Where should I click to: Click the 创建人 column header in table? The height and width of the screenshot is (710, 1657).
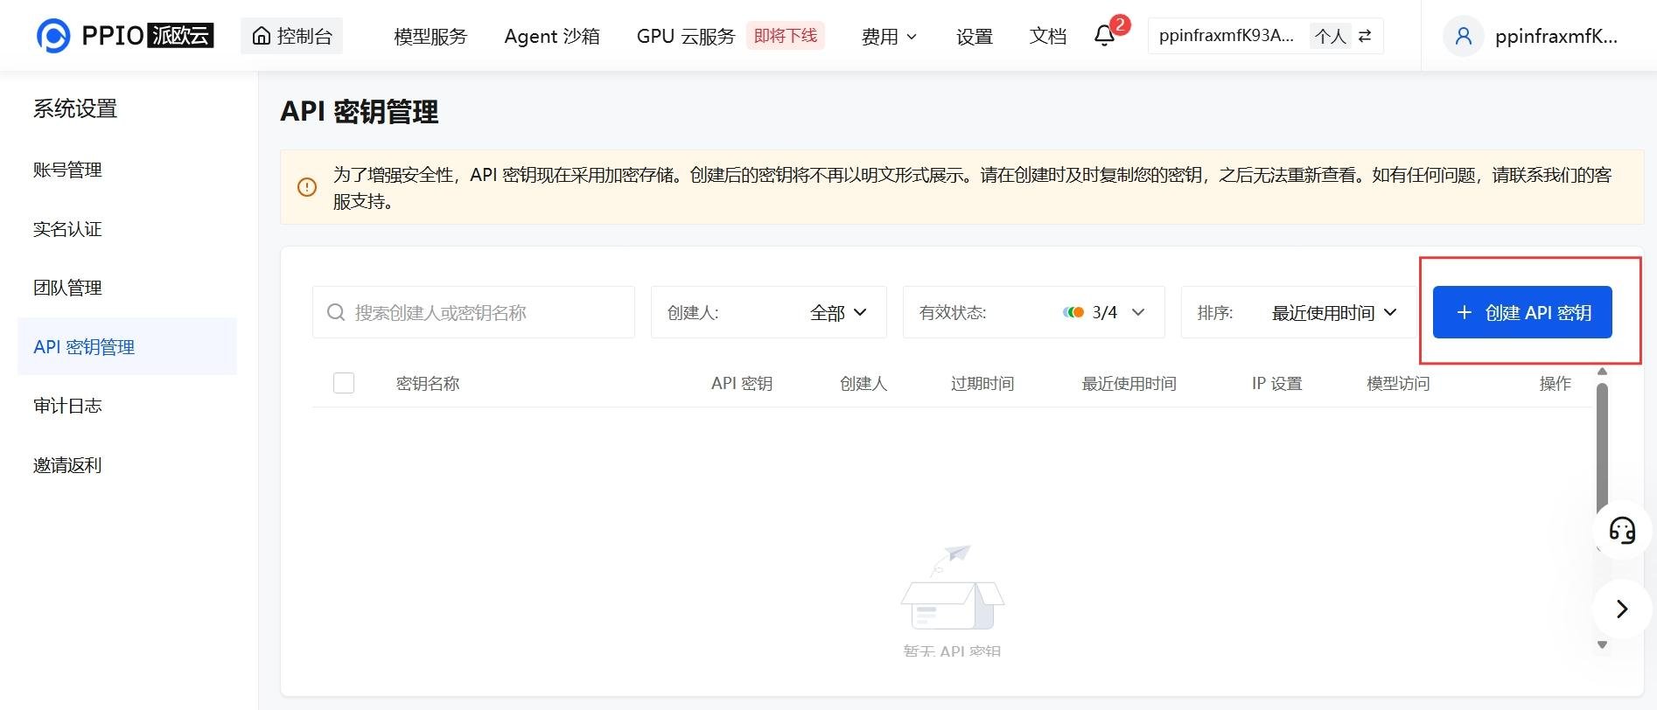click(863, 383)
